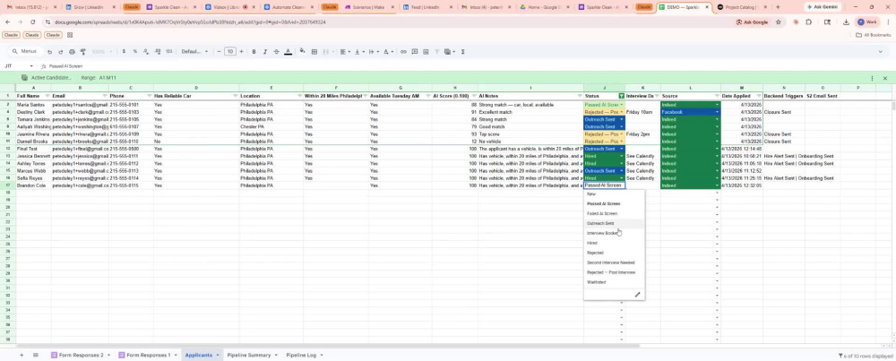Choose 'Hired' from status dropdown list
This screenshot has width=896, height=361.
coord(592,243)
